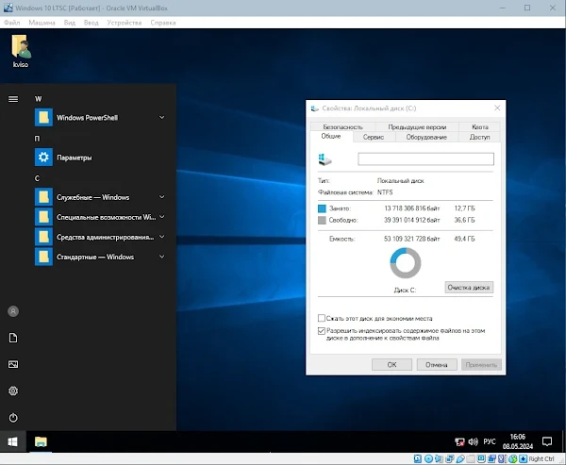
Task: Click the Windows Start button
Action: (x=12, y=441)
